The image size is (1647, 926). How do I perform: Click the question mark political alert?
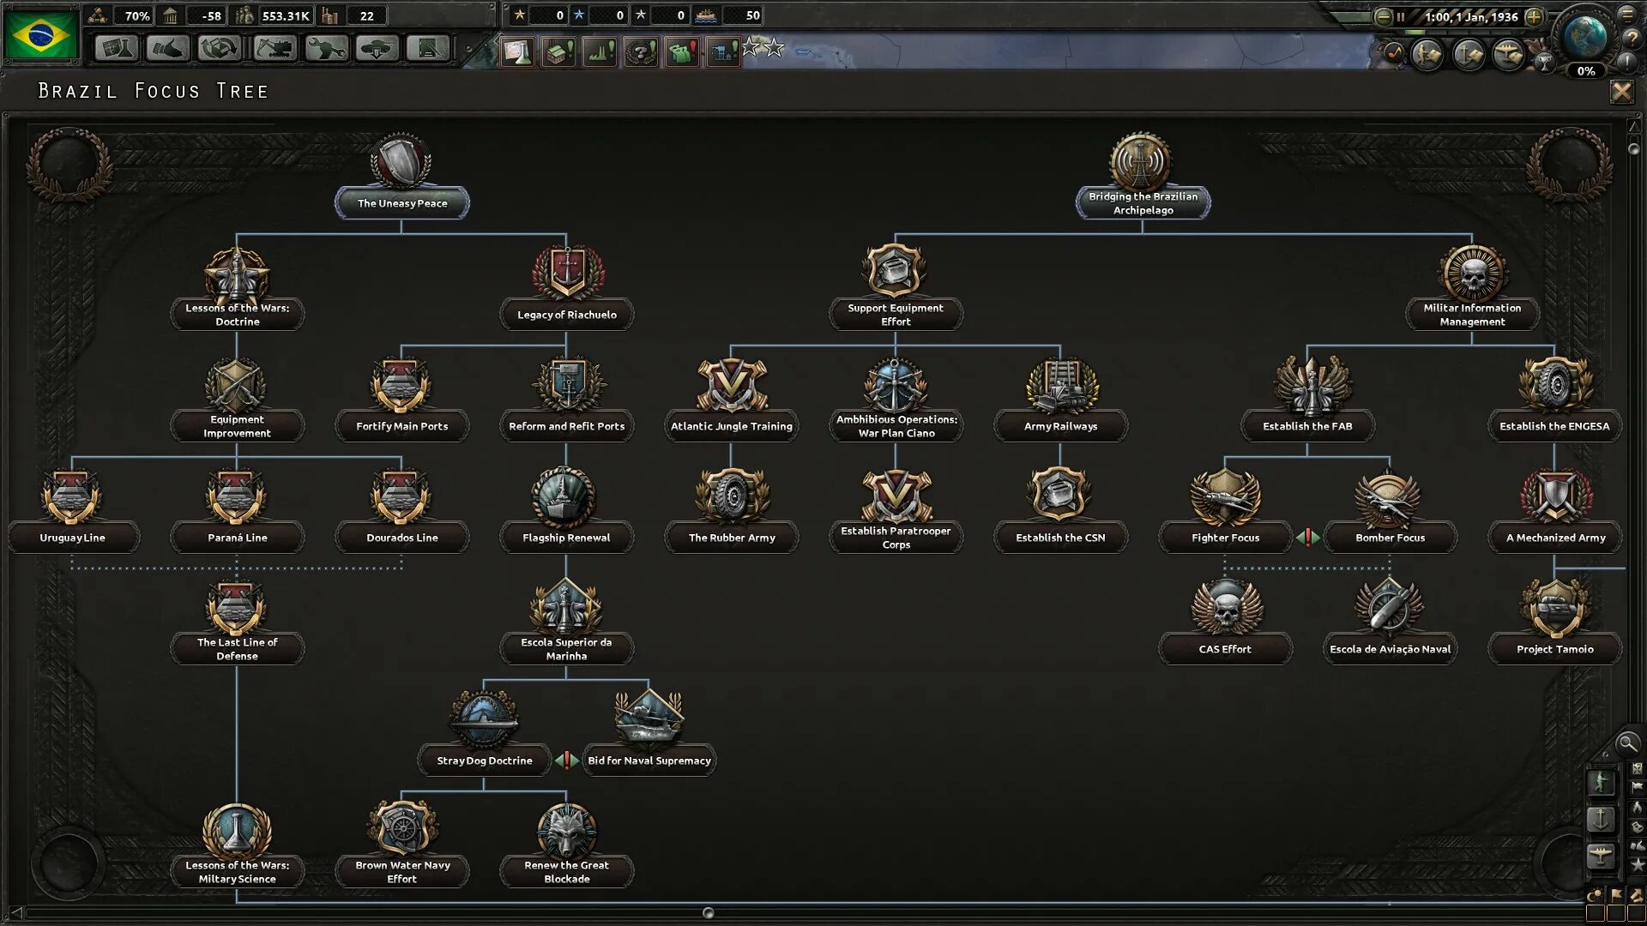[x=641, y=52]
